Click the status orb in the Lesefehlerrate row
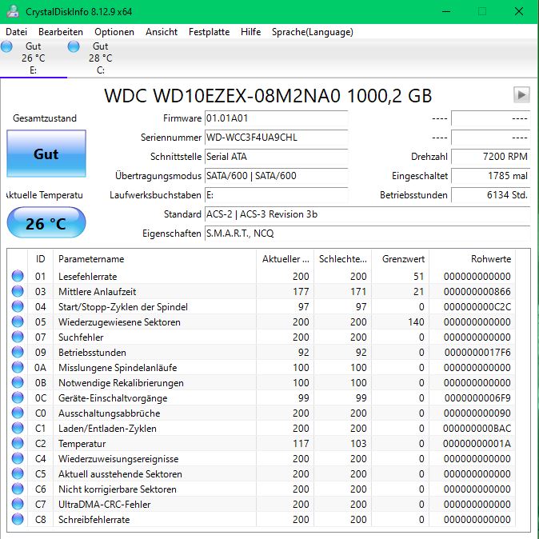Screen dimensions: 539x539 (18, 276)
